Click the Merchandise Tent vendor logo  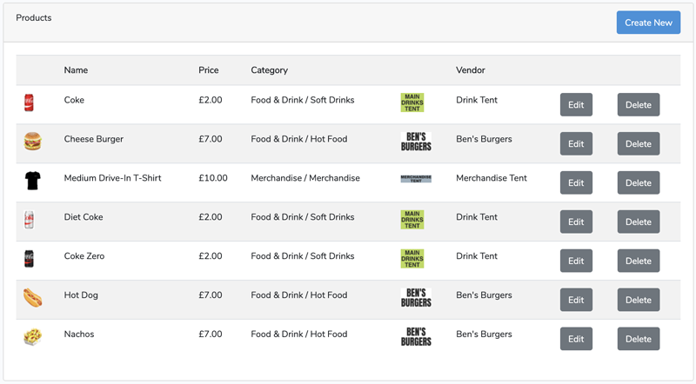coord(416,179)
